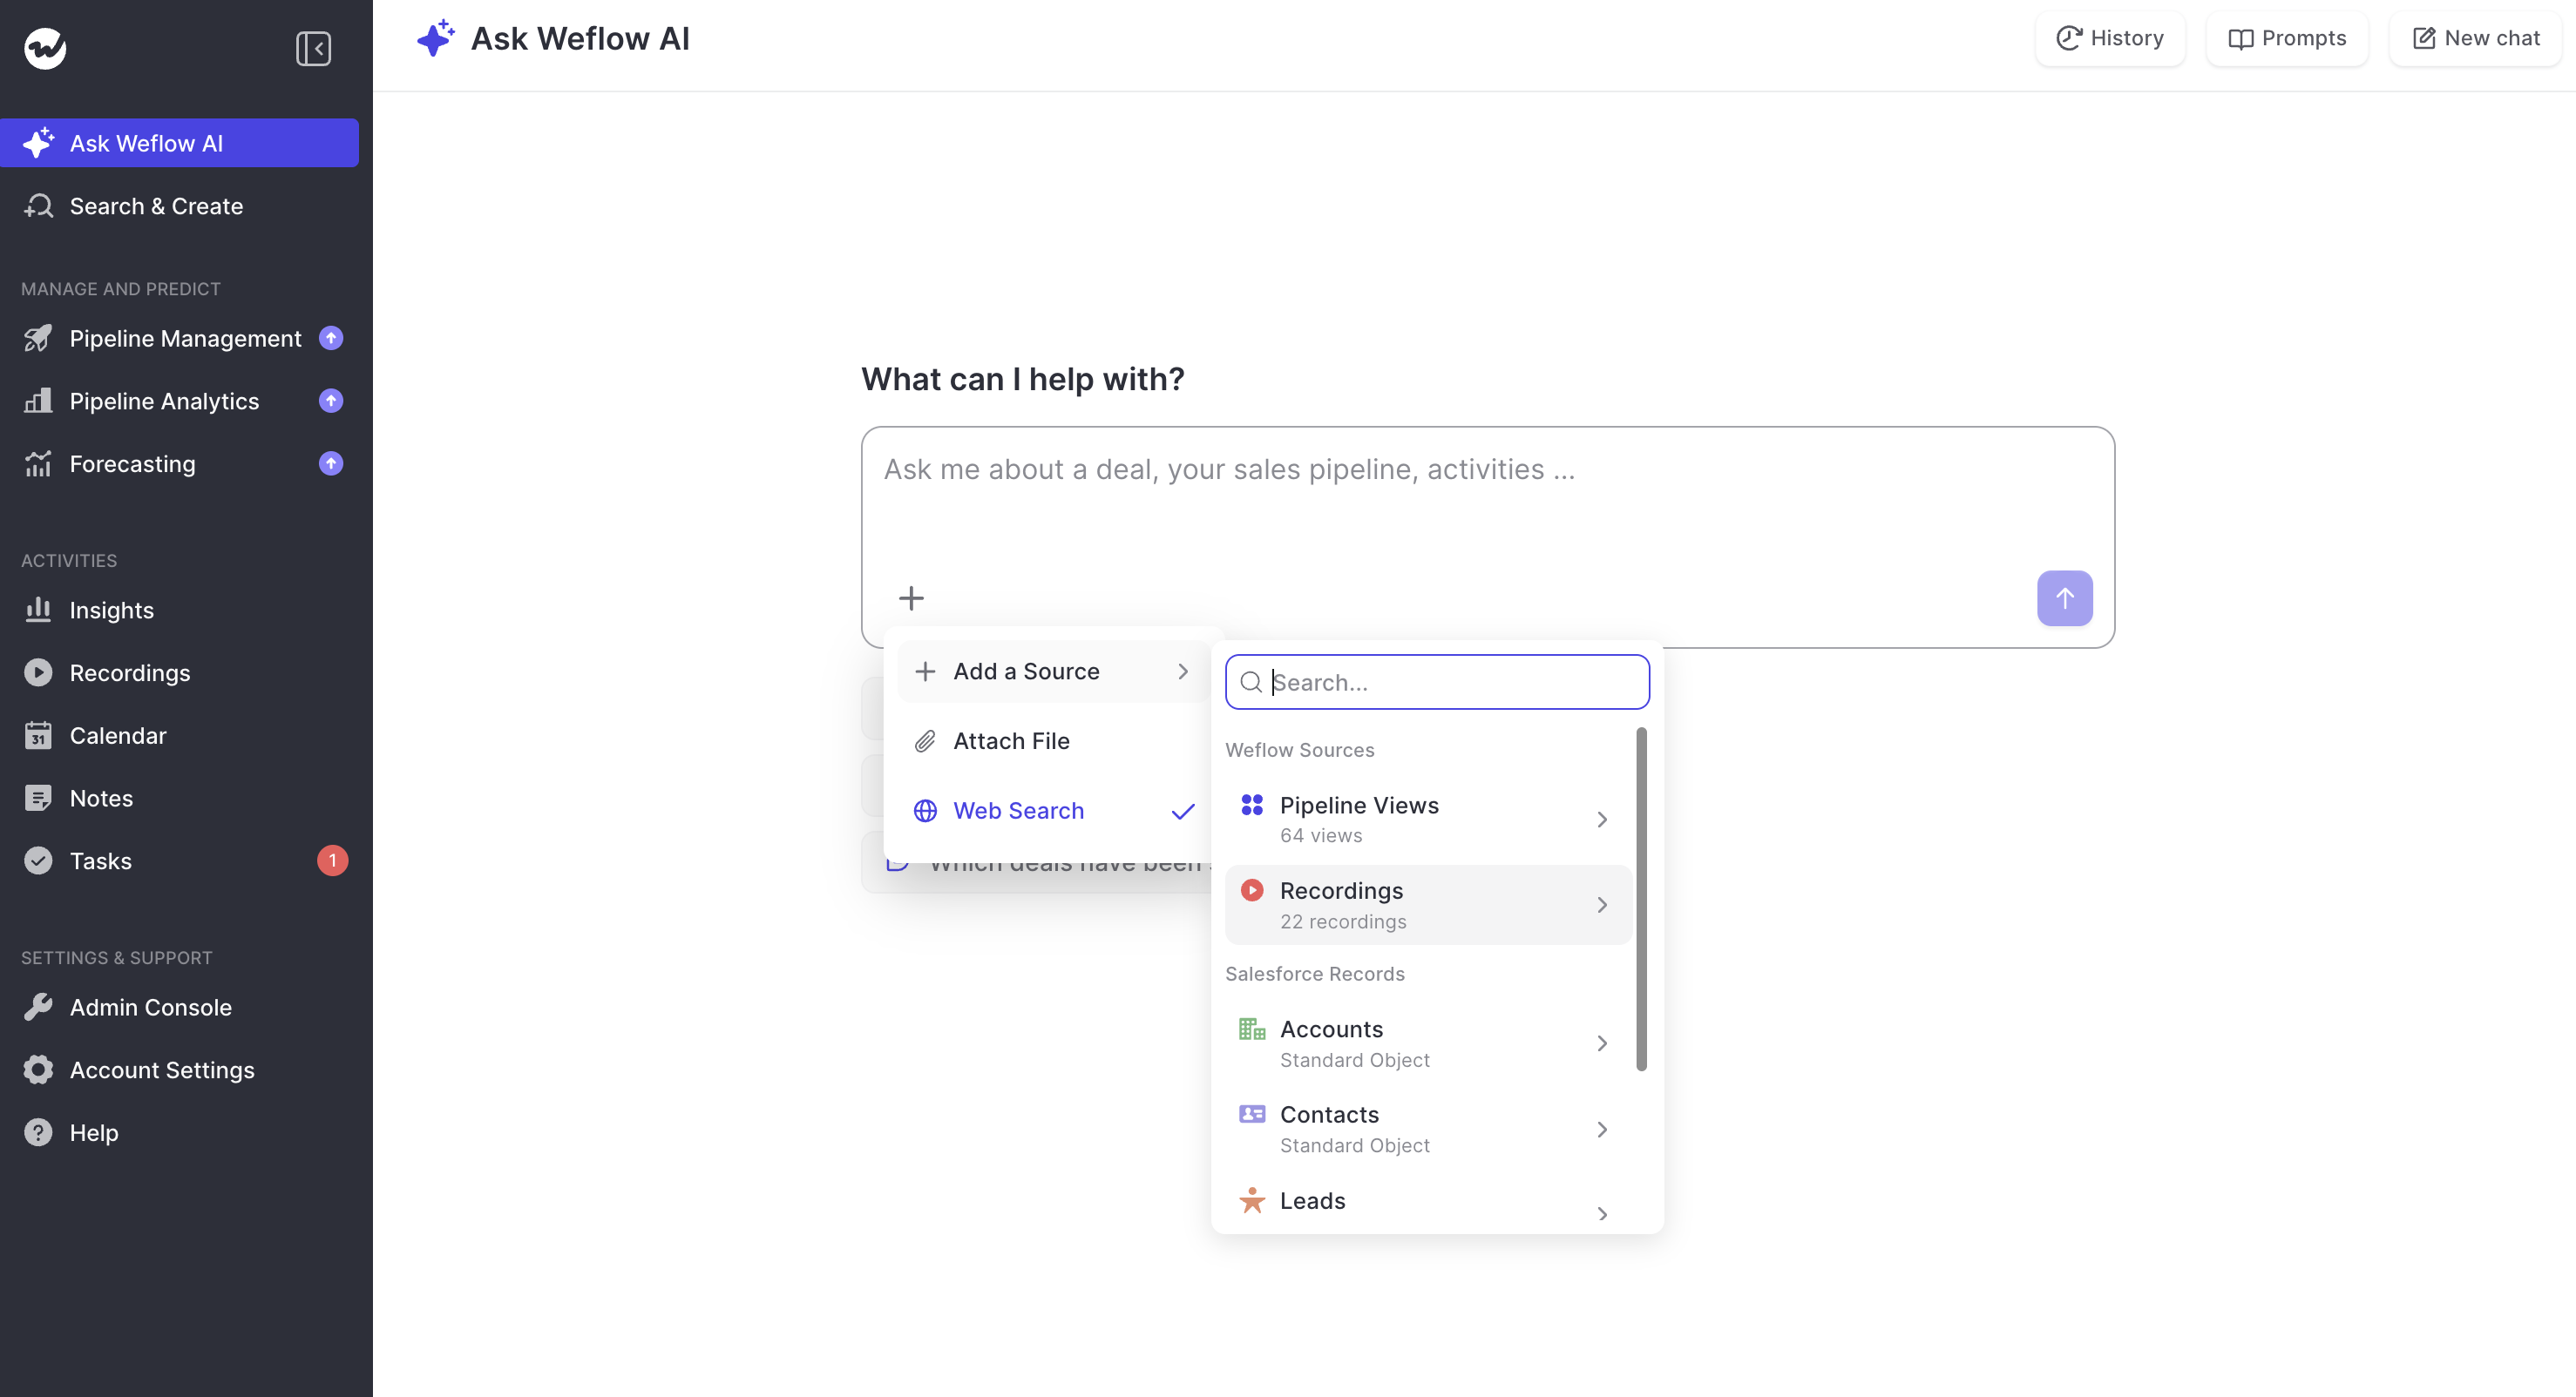Click the Search & Create magnifier icon
This screenshot has width=2576, height=1397.
38,206
